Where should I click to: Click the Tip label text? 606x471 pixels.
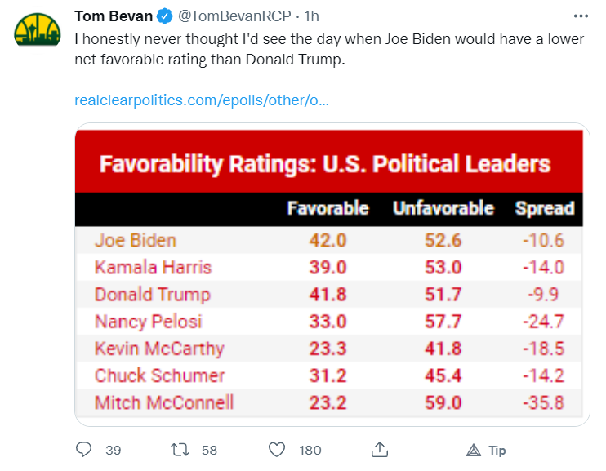[x=497, y=450]
